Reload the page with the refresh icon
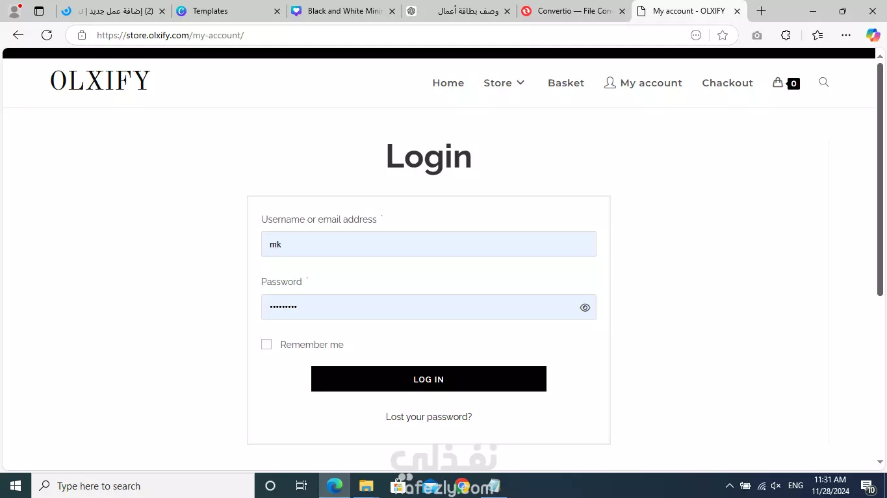887x498 pixels. coord(47,35)
